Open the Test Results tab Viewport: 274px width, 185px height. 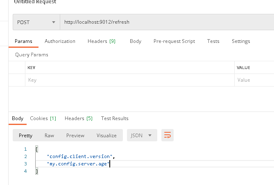tap(115, 118)
